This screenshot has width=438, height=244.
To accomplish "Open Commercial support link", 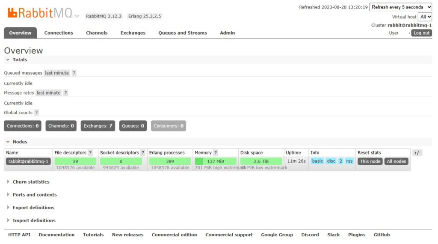I will [x=229, y=235].
